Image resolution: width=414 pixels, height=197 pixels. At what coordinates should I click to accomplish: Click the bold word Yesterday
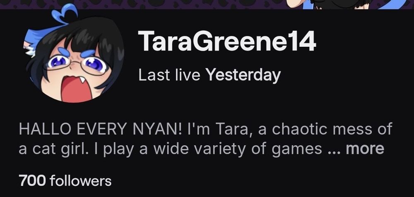[x=243, y=75]
